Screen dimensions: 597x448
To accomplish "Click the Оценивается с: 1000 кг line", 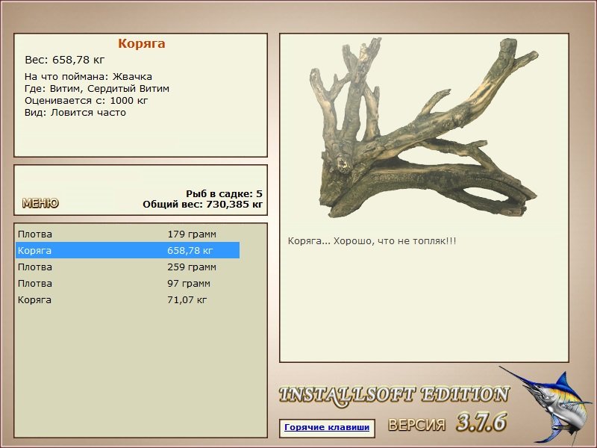I will [x=86, y=101].
